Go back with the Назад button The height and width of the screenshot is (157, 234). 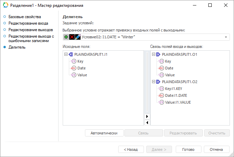131,149
